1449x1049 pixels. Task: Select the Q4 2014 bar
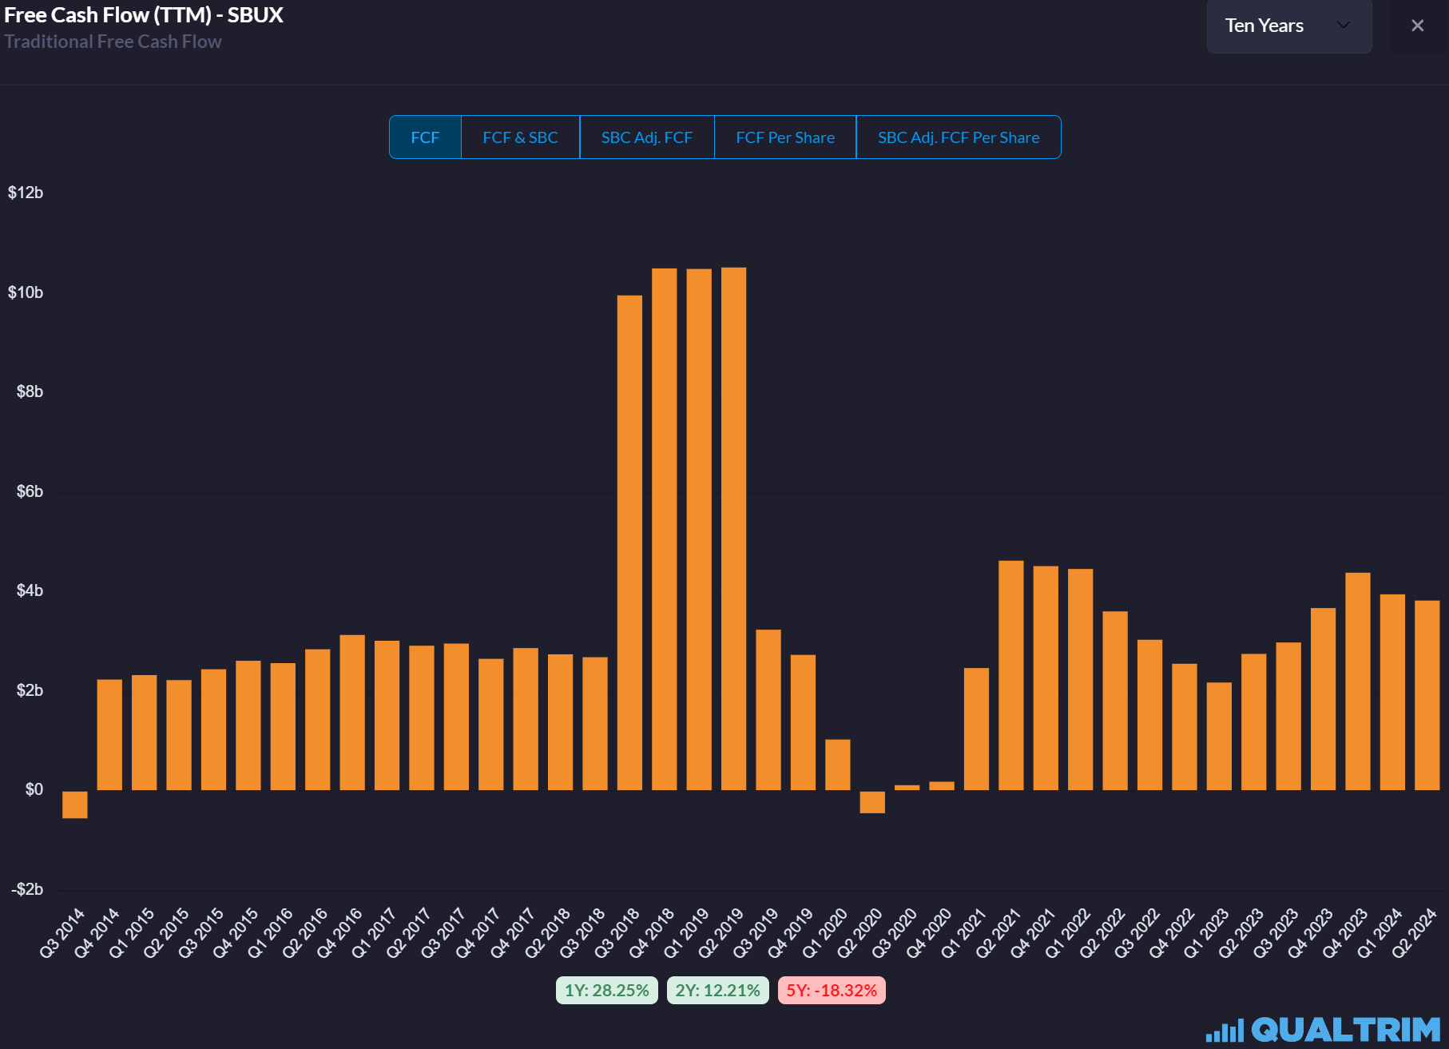click(109, 735)
